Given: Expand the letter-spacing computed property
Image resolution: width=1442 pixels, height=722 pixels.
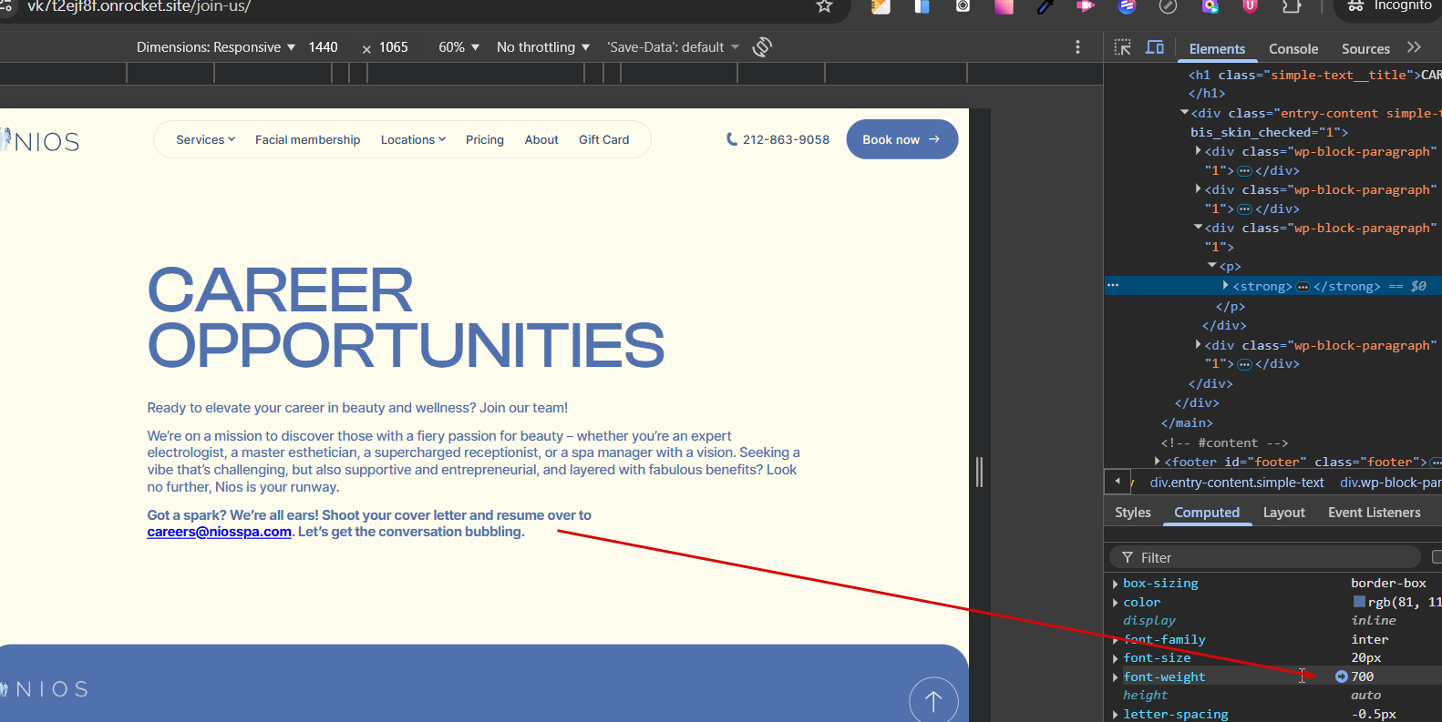Looking at the screenshot, I should 1116,715.
